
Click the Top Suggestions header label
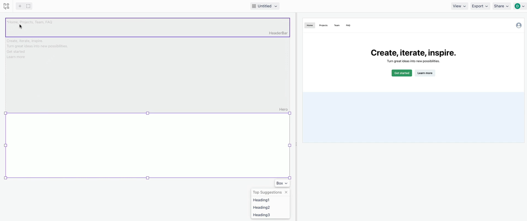(267, 193)
